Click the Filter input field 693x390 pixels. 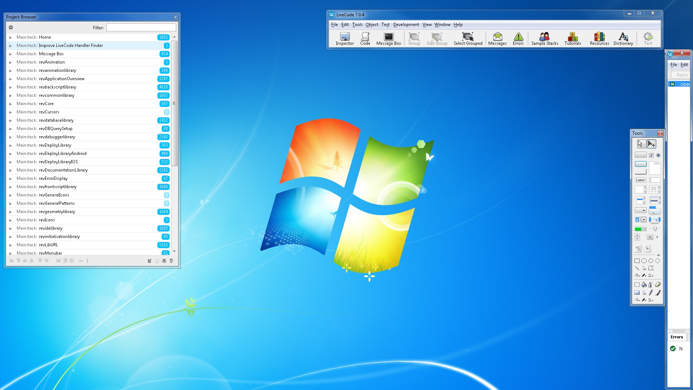(141, 27)
